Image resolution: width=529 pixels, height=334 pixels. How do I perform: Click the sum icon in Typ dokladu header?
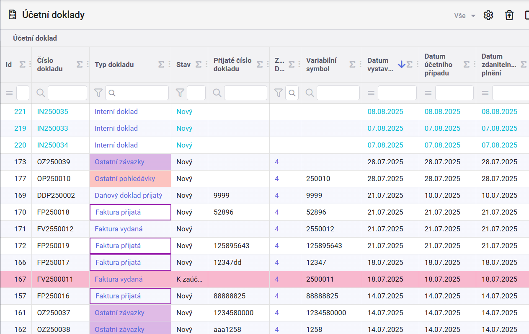click(161, 65)
